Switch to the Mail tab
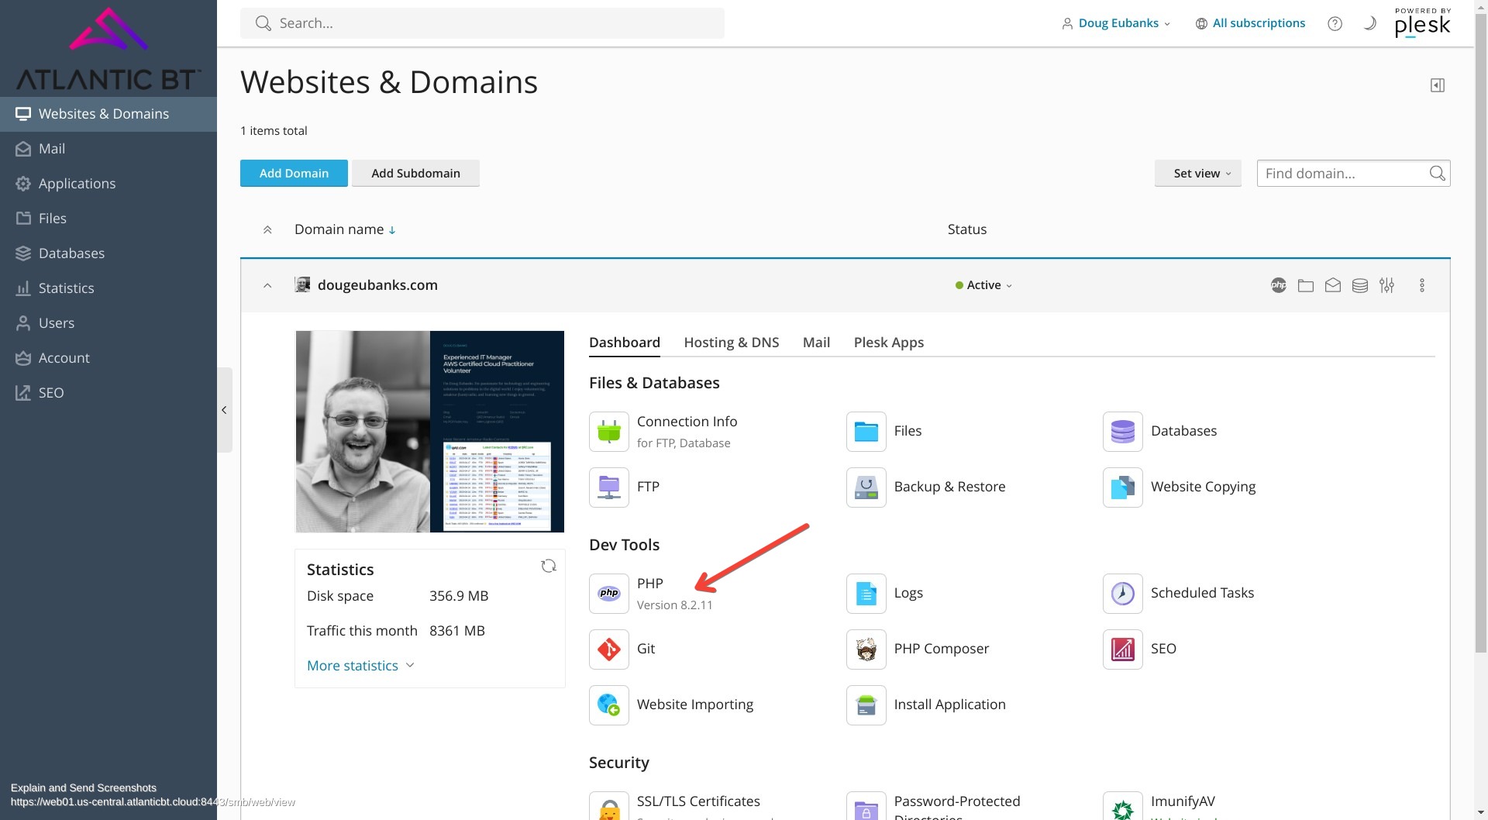This screenshot has width=1488, height=820. click(816, 343)
